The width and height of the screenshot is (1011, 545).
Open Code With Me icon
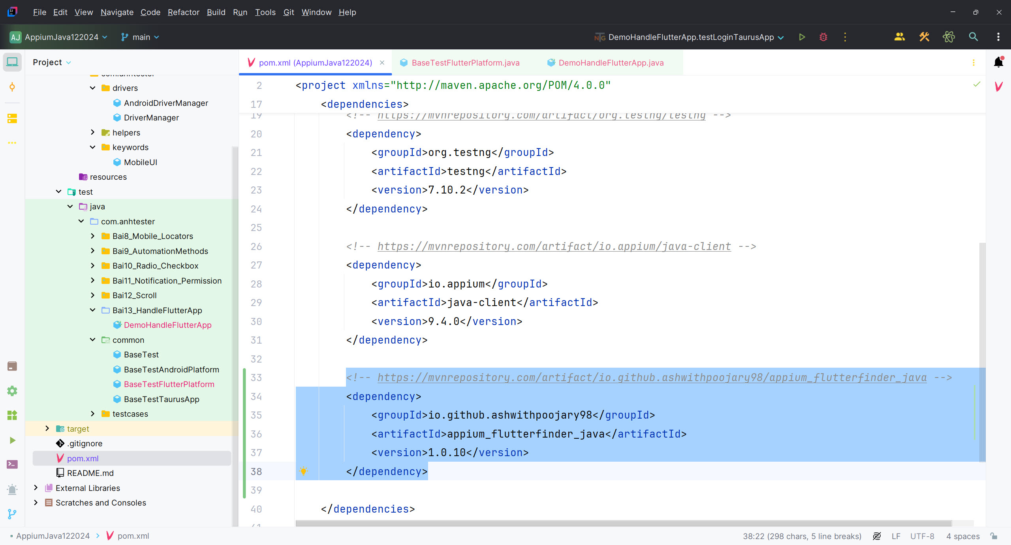[x=900, y=37]
